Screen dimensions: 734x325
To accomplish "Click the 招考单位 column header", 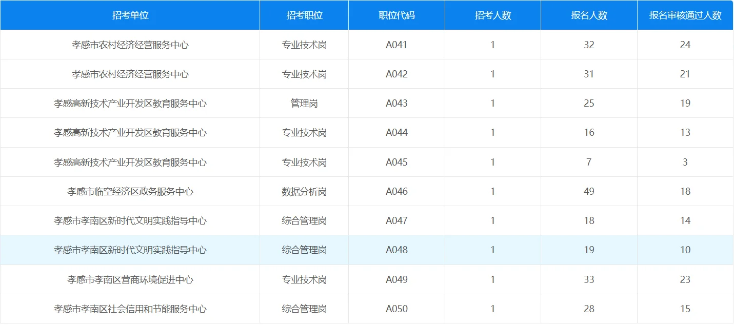I will (130, 15).
